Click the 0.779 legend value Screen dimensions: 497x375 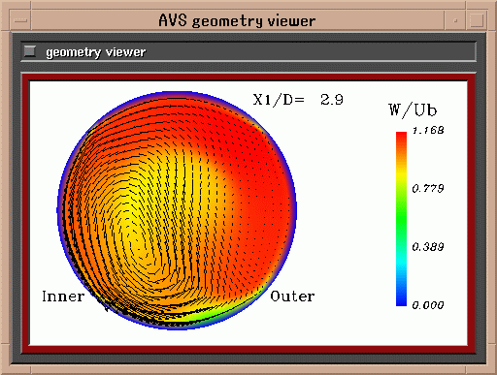pyautogui.click(x=428, y=188)
